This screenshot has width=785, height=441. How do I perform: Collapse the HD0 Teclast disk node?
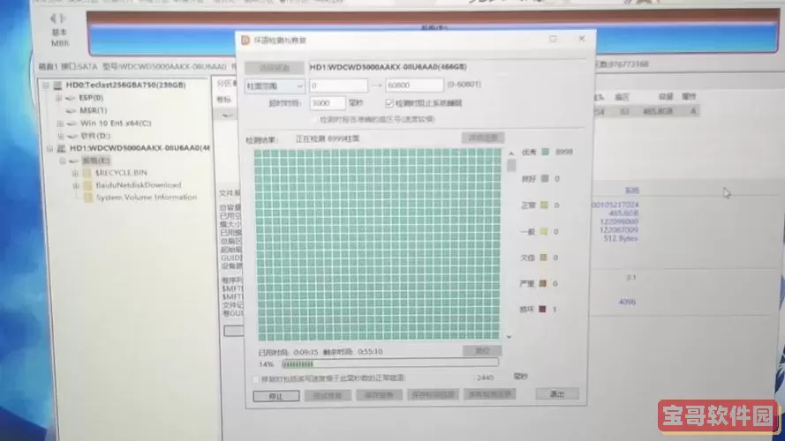click(46, 86)
